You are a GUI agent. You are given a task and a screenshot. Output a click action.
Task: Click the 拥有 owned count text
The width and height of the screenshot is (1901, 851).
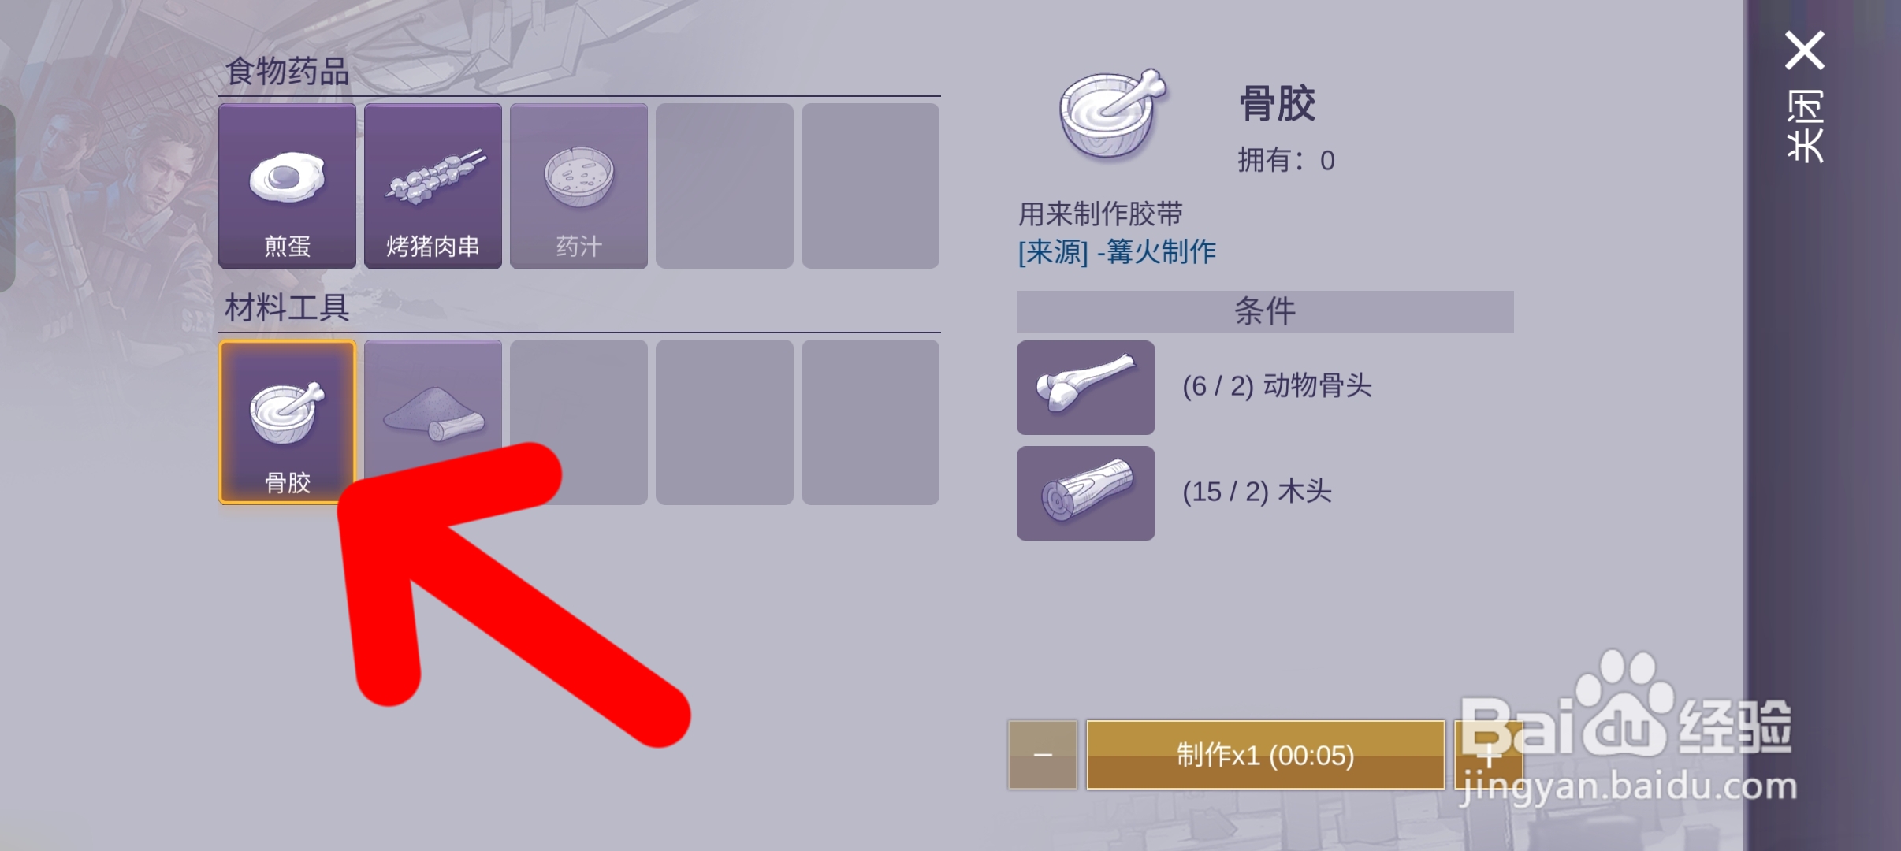tap(1286, 161)
